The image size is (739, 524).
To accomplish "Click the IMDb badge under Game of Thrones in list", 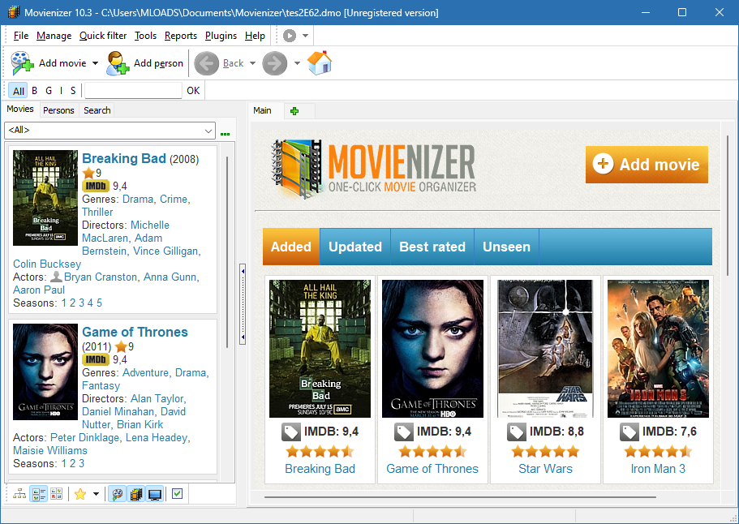I will (x=96, y=359).
